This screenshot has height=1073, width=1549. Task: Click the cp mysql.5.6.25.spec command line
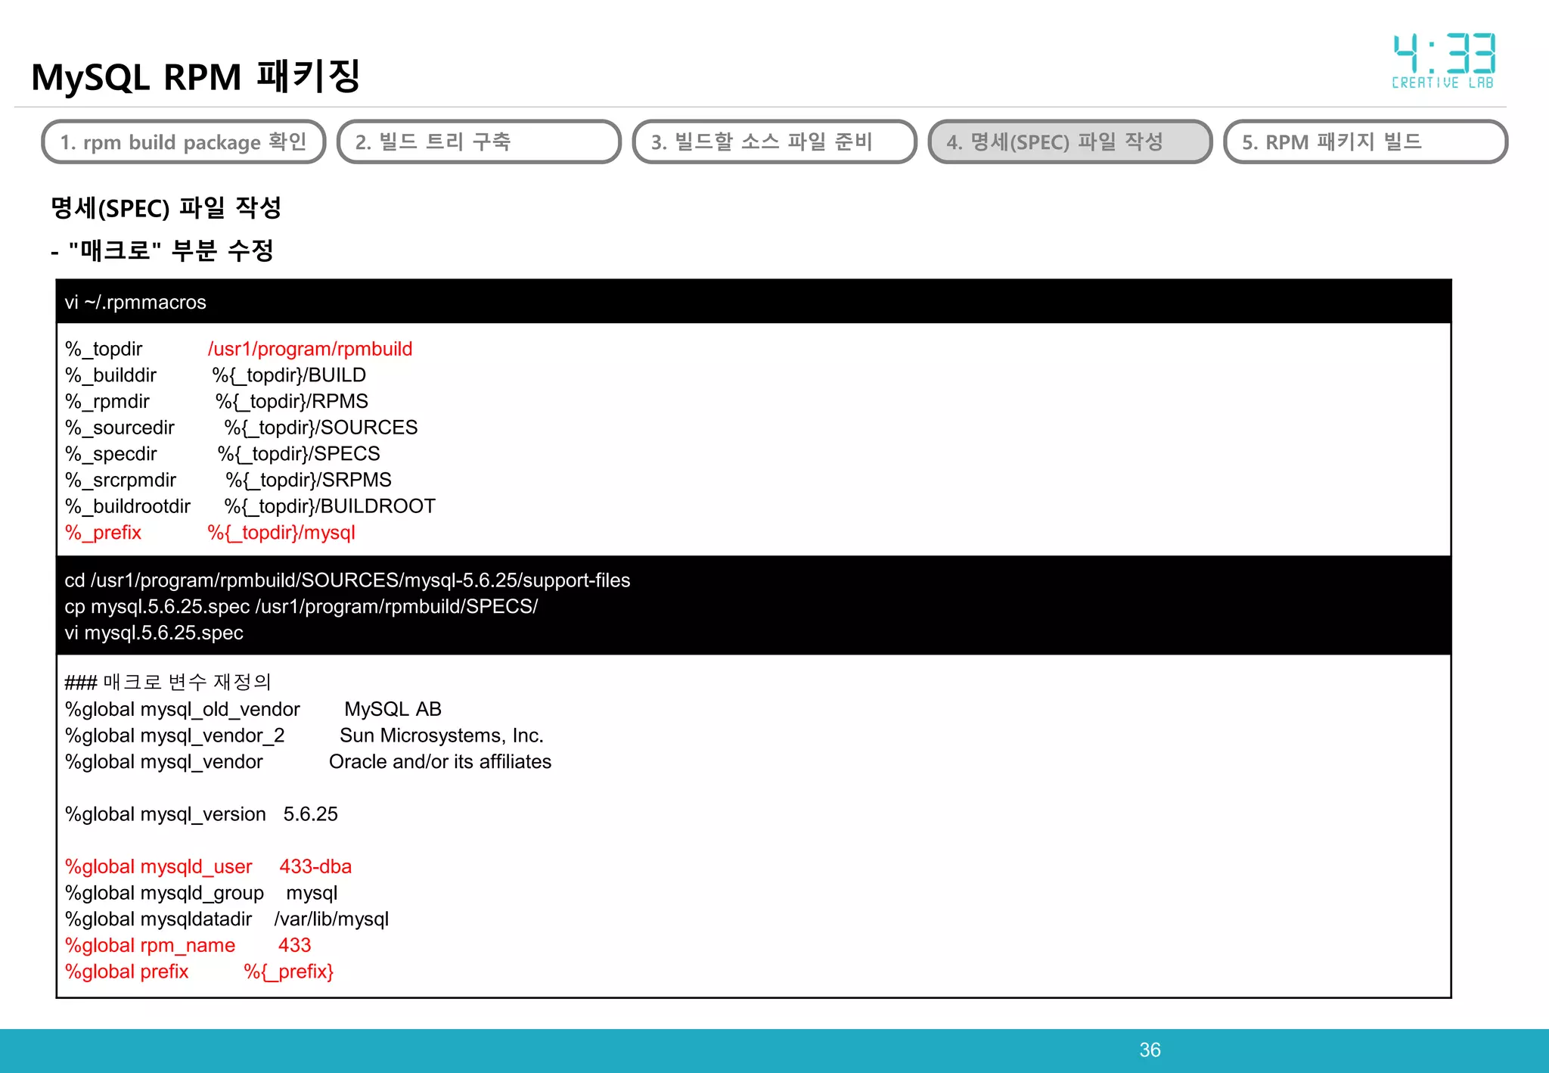(301, 607)
